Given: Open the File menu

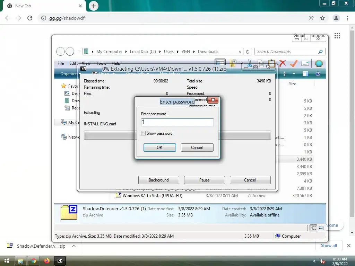Looking at the screenshot, I should point(61,63).
